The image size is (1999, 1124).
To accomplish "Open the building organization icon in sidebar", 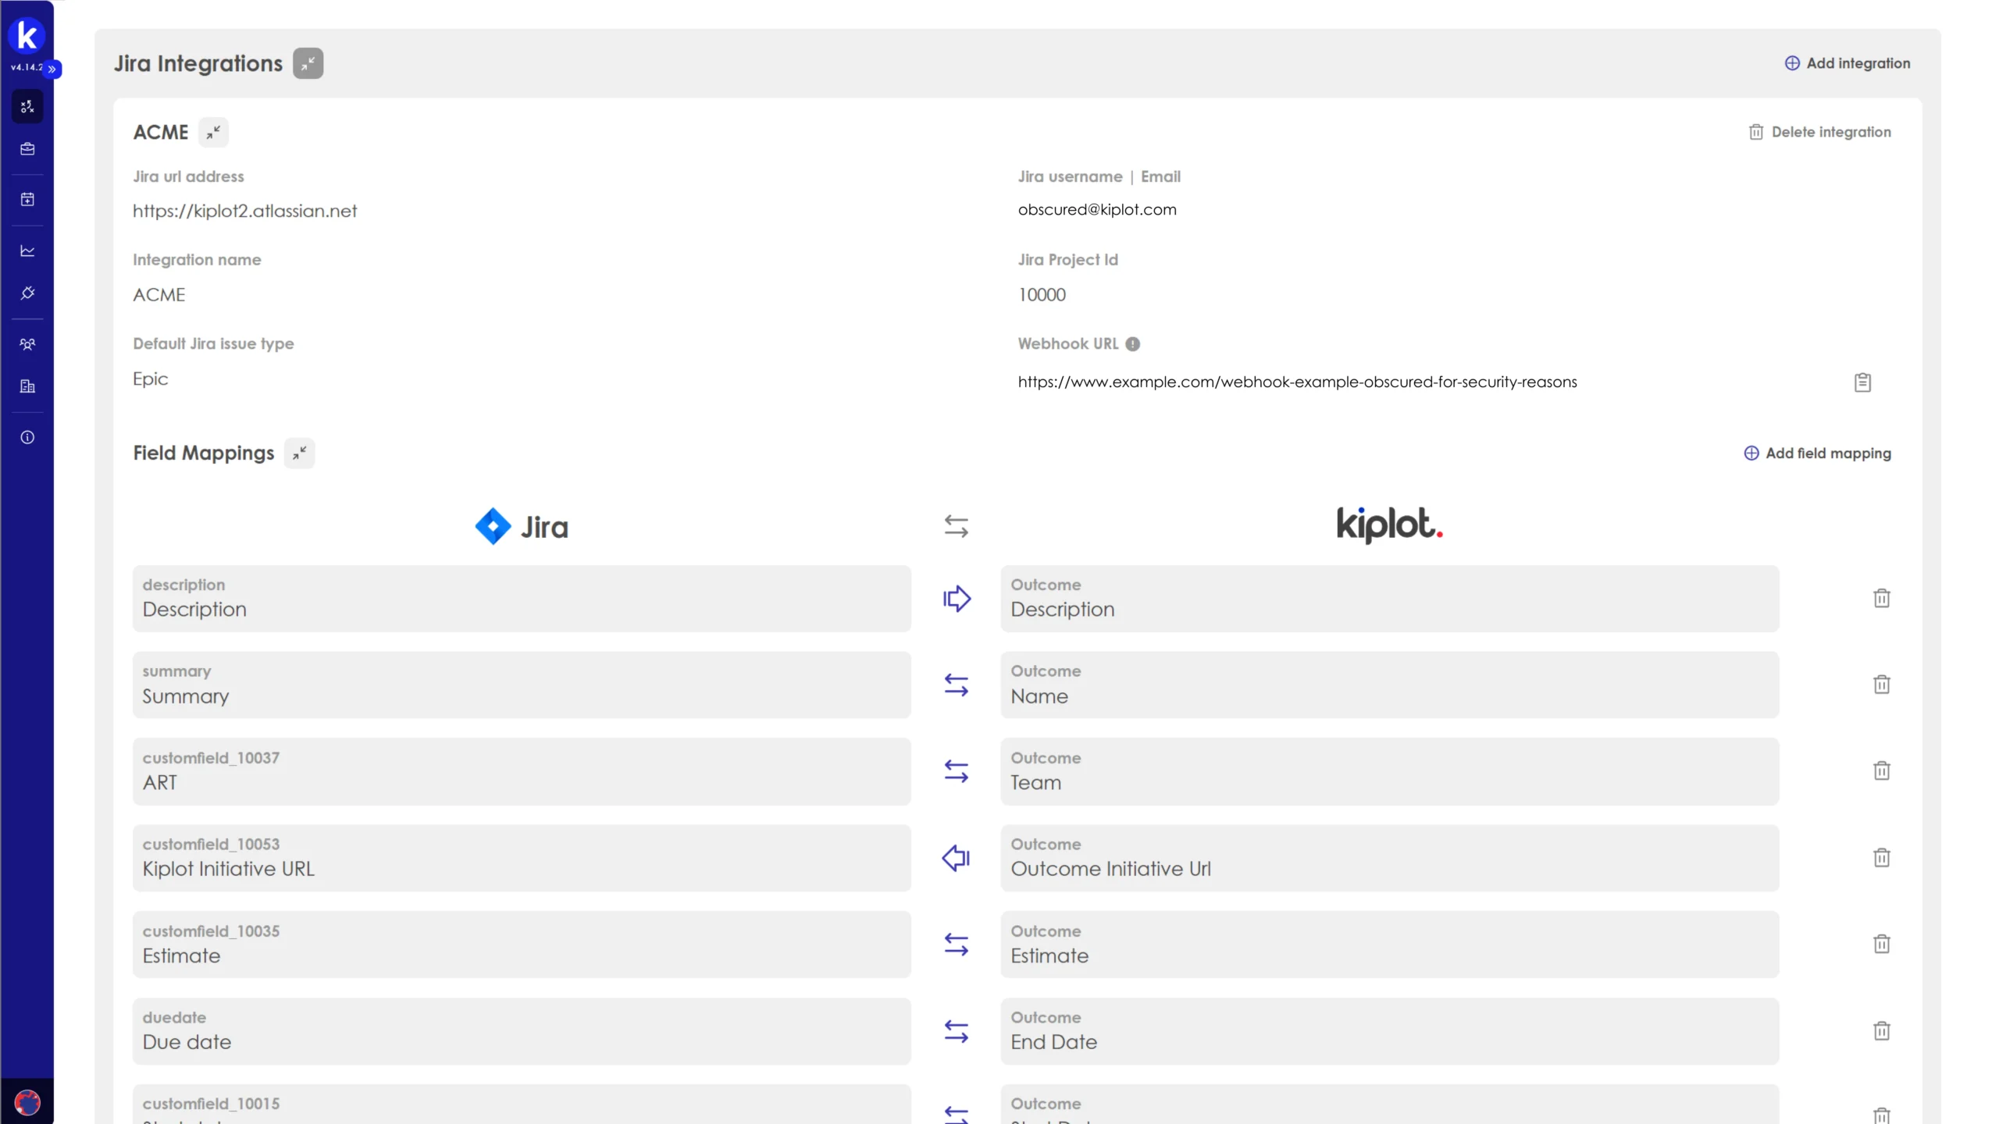I will 27,386.
